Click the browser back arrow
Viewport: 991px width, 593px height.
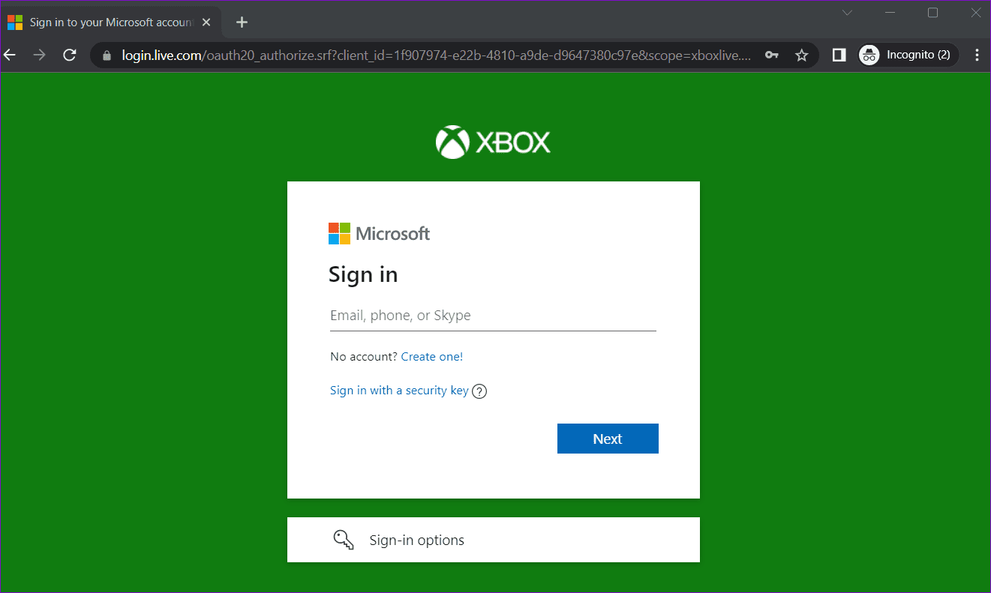pyautogui.click(x=10, y=55)
